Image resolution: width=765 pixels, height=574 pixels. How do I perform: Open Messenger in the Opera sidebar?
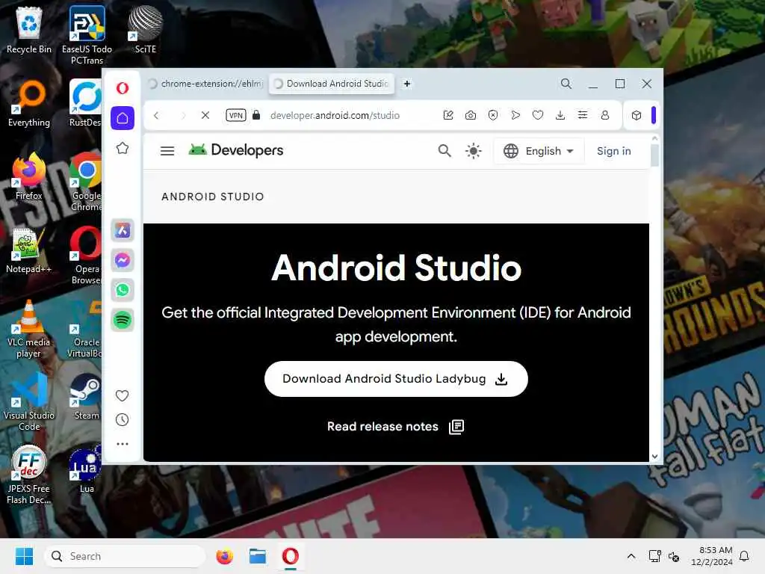[123, 260]
